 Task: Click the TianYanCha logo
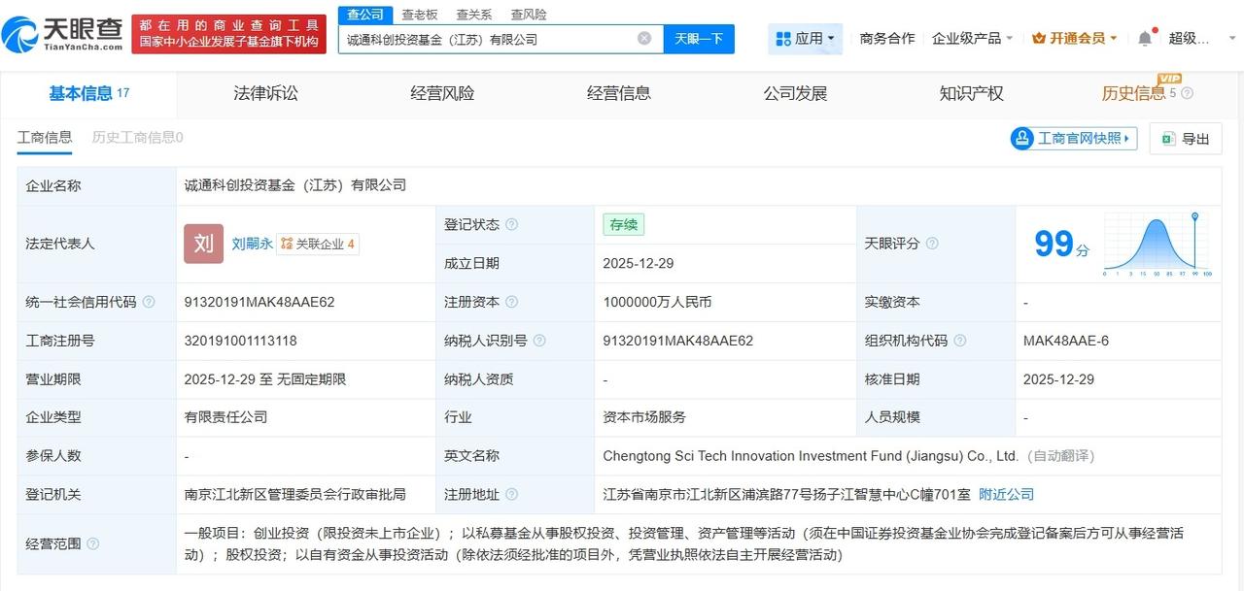[x=63, y=34]
